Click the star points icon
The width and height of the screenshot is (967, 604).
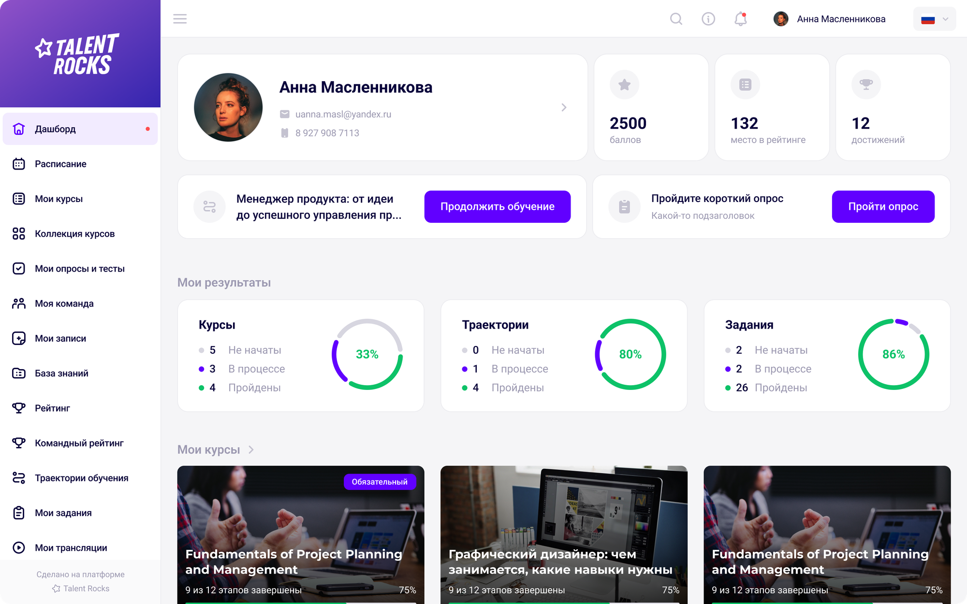tap(624, 85)
